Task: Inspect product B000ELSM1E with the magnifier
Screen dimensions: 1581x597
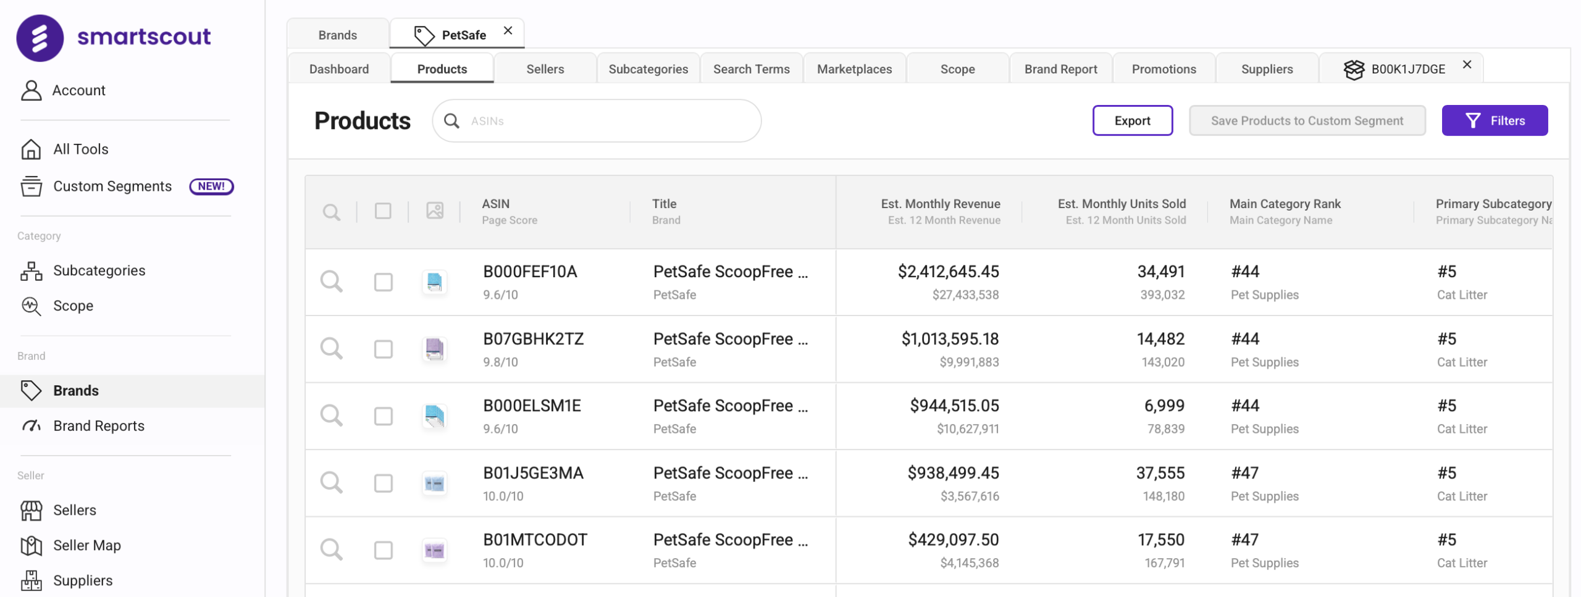Action: [332, 415]
